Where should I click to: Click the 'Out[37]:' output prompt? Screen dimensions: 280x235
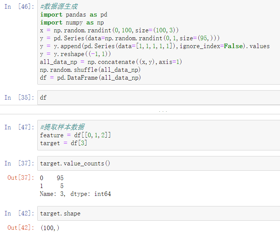pos(21,177)
